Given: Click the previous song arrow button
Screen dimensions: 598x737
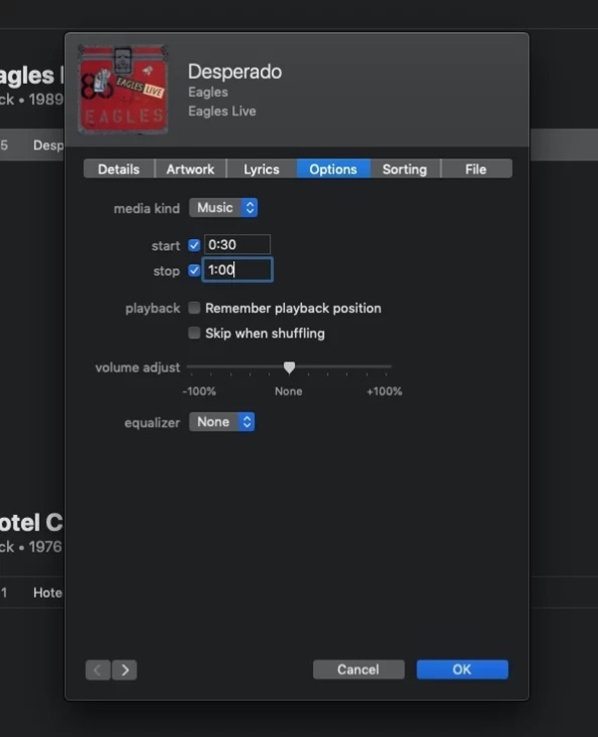Looking at the screenshot, I should click(98, 670).
